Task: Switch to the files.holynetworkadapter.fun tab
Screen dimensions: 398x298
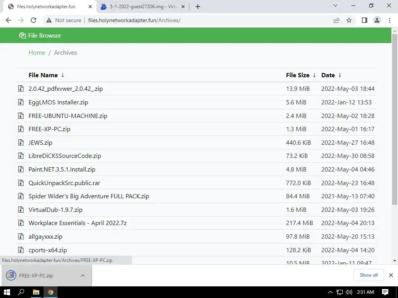Action: 49,7
